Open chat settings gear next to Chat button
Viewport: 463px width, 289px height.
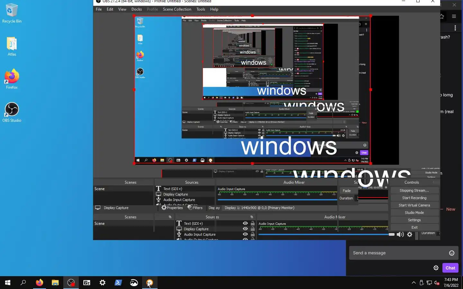436,268
